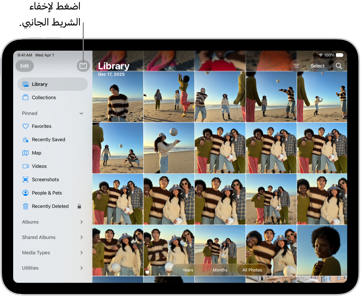Open the Recently Saved album

[53, 139]
